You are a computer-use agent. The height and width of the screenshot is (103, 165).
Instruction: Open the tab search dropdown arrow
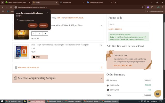coord(2,2)
